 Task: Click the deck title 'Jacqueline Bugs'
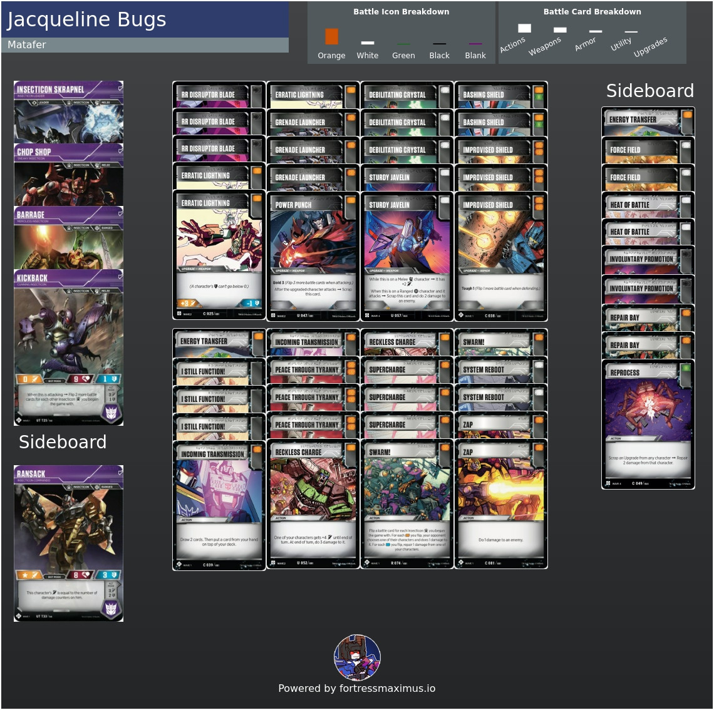click(86, 19)
